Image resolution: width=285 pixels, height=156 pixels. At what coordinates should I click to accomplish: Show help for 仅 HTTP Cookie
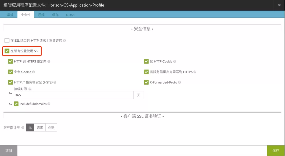174,62
